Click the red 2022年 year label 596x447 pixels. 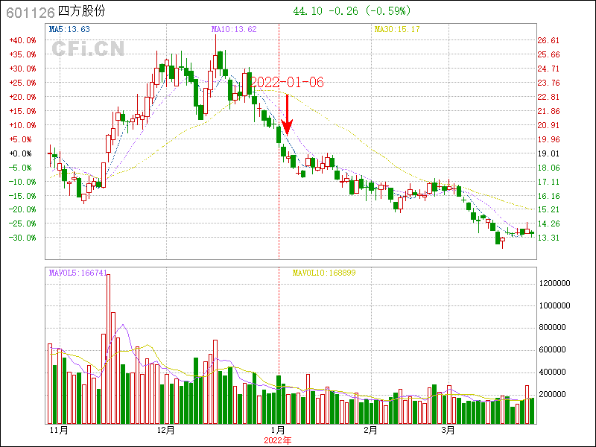coord(278,440)
